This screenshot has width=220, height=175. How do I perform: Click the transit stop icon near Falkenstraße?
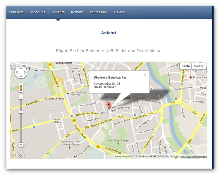[135, 115]
